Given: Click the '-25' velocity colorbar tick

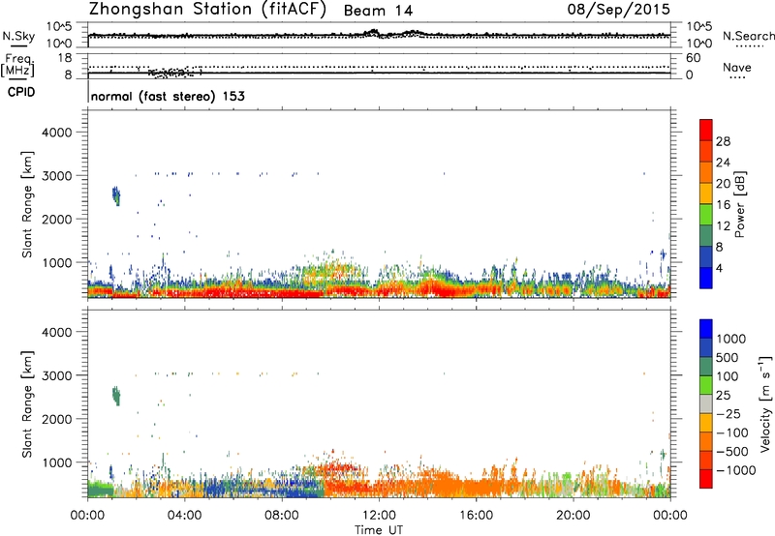Looking at the screenshot, I should 728,413.
